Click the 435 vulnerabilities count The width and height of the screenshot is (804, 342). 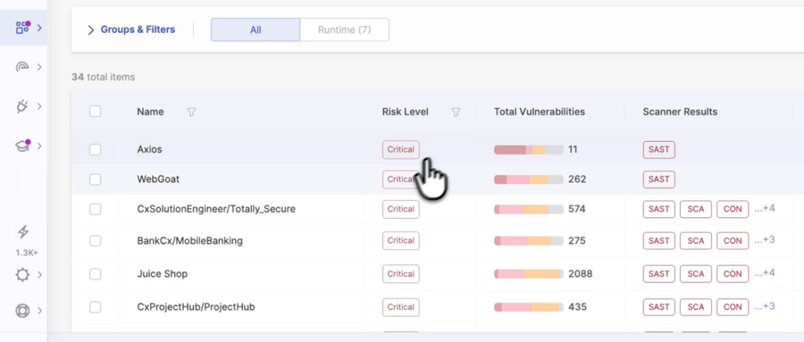(577, 307)
